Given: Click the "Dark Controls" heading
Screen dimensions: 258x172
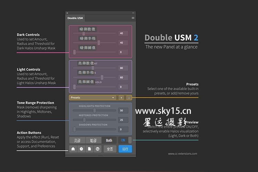Looking at the screenshot, I should click(x=28, y=35).
